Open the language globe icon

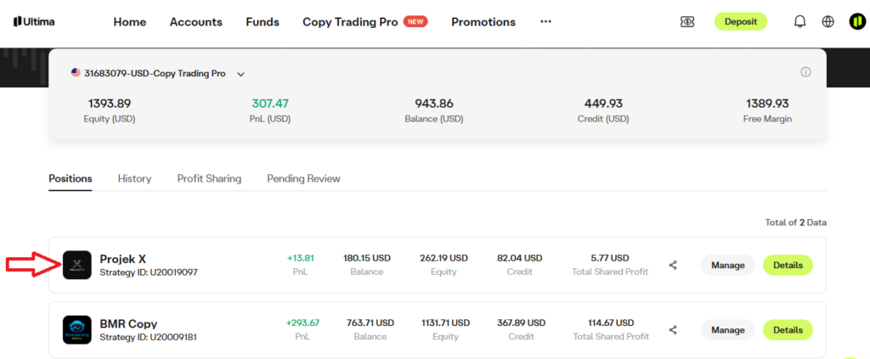point(828,21)
